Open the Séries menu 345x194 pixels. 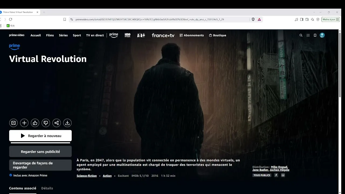(63, 35)
